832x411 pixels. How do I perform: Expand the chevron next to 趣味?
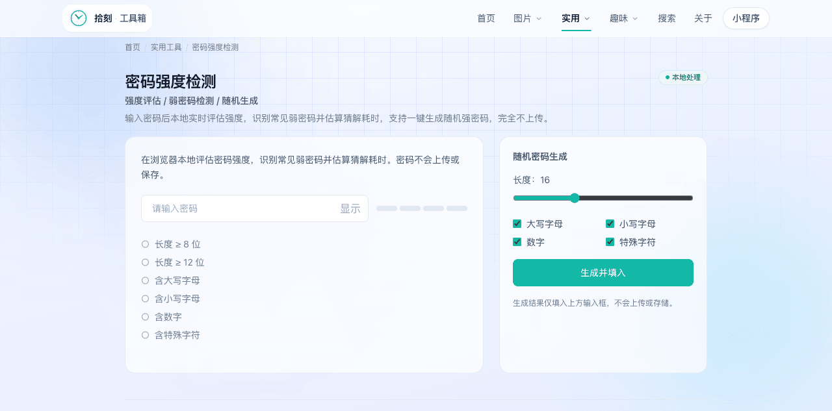(x=635, y=18)
